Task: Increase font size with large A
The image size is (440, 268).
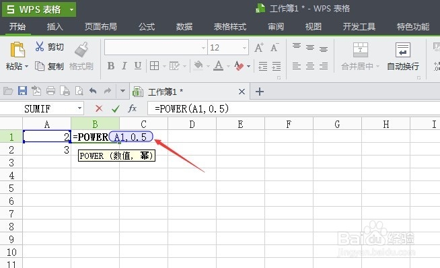Action: coord(259,48)
